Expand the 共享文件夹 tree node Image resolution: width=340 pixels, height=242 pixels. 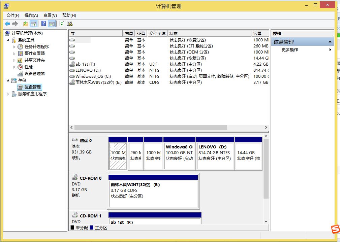[x=14, y=60]
